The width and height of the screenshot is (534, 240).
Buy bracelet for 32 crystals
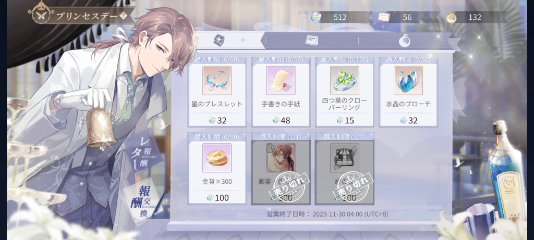tap(217, 120)
